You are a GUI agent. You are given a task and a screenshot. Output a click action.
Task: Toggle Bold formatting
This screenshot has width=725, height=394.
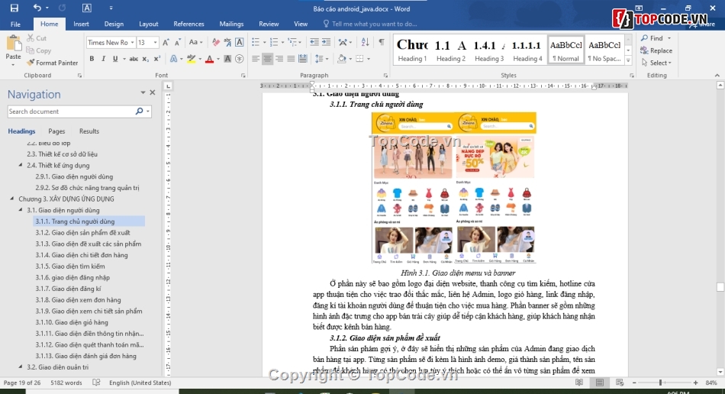tap(92, 59)
